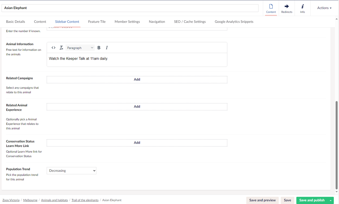
Task: Open the source code view icon
Action: [x=53, y=48]
